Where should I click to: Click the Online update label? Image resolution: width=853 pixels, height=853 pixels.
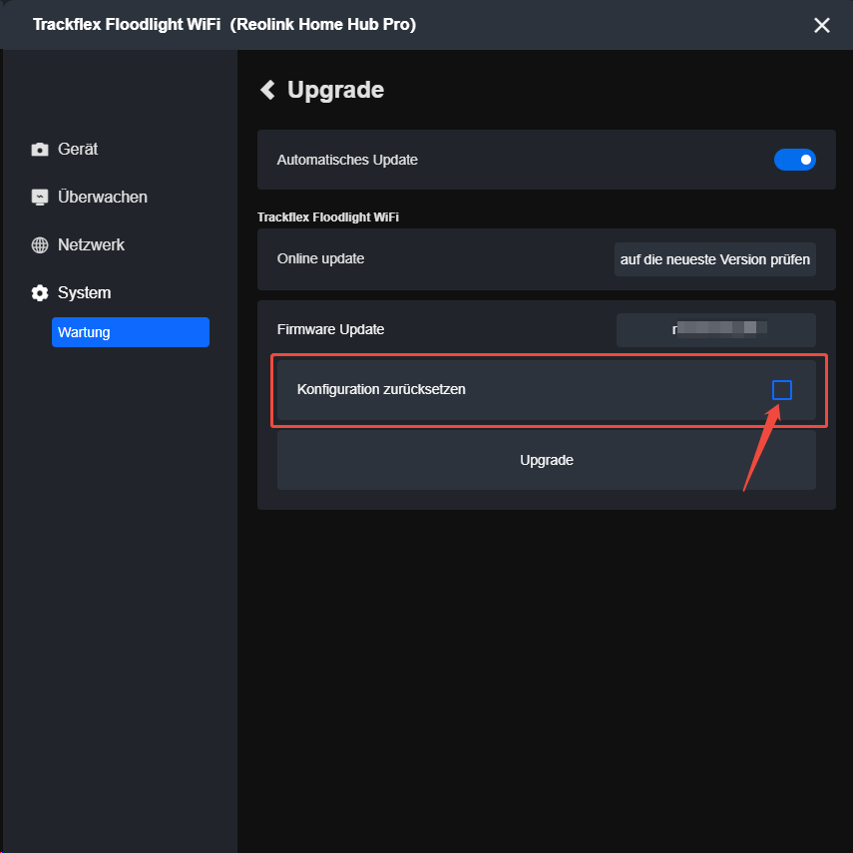320,259
